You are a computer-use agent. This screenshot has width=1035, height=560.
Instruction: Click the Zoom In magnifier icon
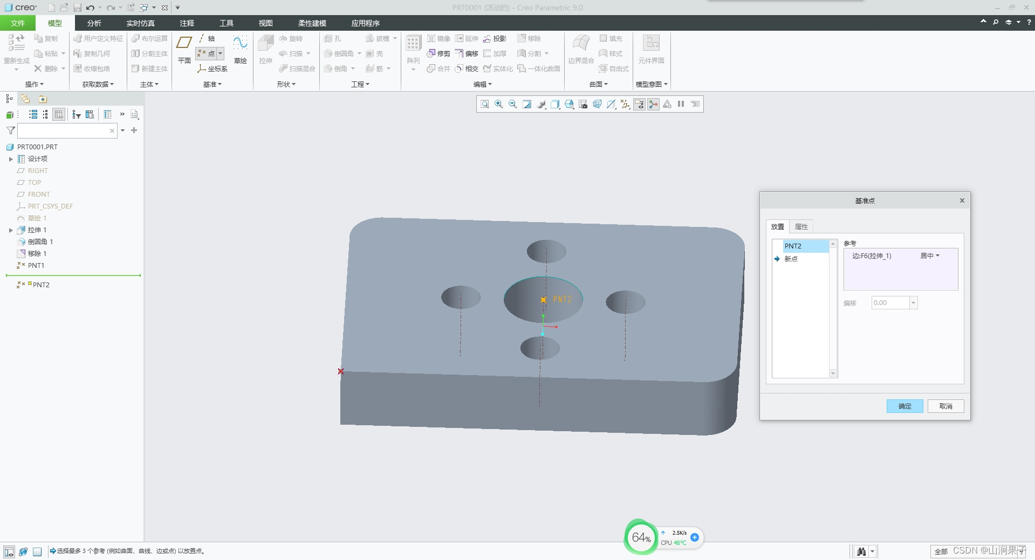click(498, 105)
